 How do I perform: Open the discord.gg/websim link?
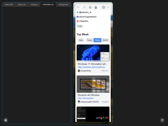click(88, 17)
